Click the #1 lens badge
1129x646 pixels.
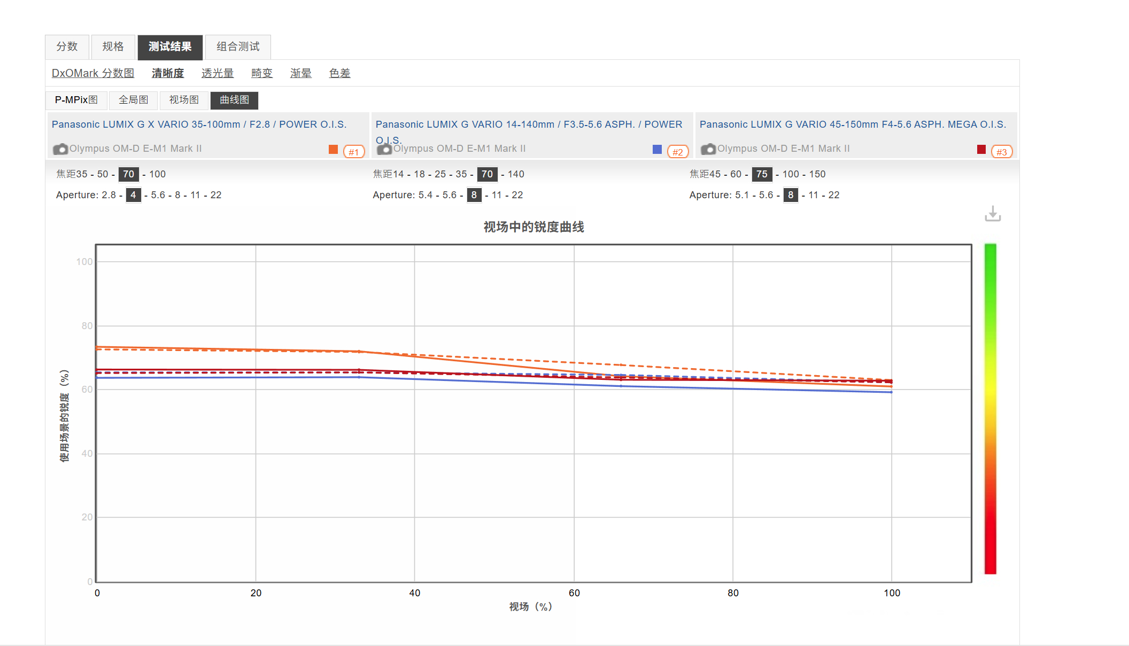pyautogui.click(x=354, y=152)
